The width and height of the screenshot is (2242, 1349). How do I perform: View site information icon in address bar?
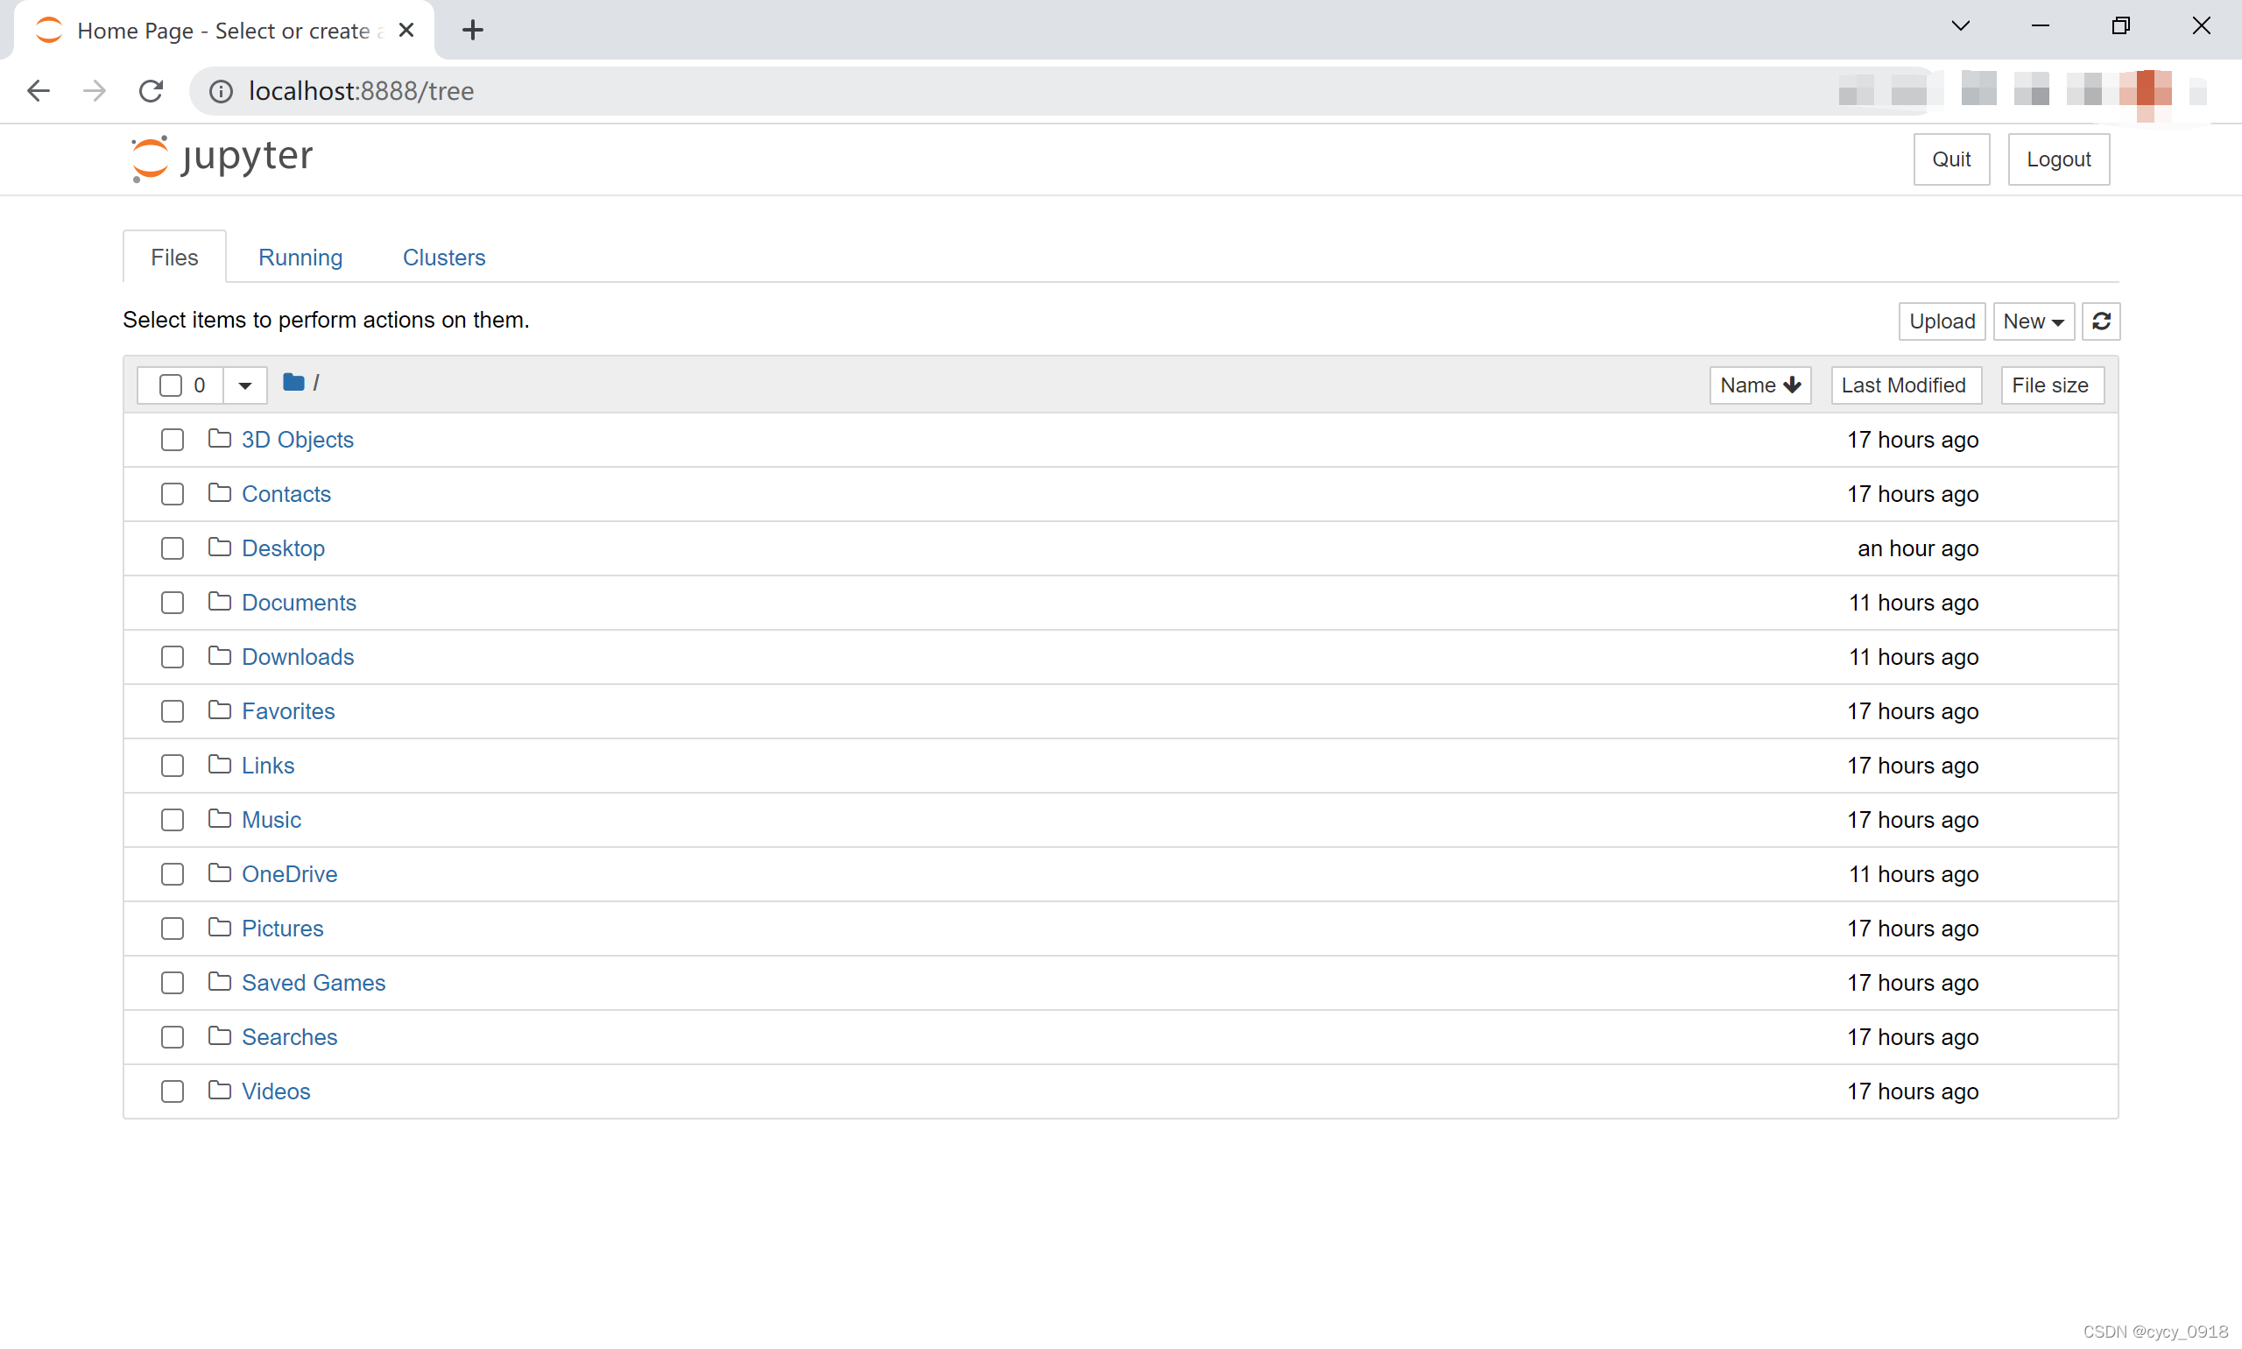[221, 91]
